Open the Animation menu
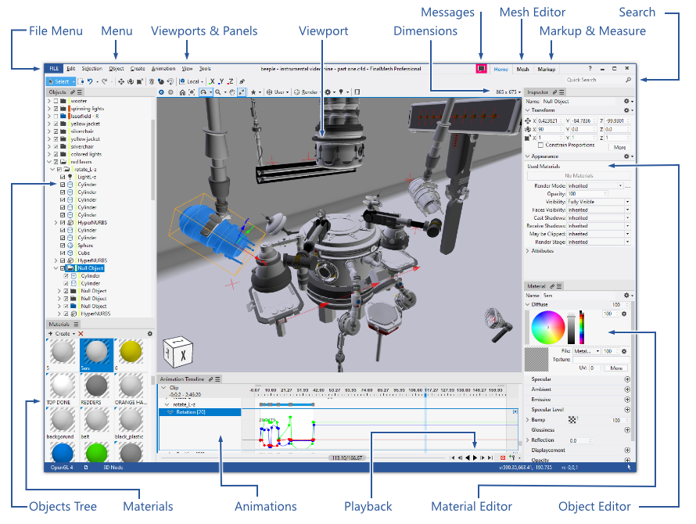 (163, 69)
